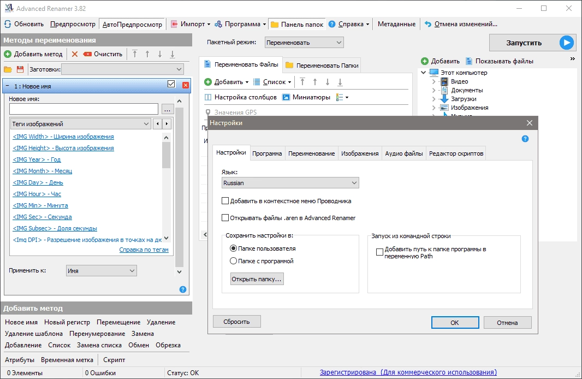Move method up arrow in methods toolbar
Screen dimensions: 582x379
[147, 54]
